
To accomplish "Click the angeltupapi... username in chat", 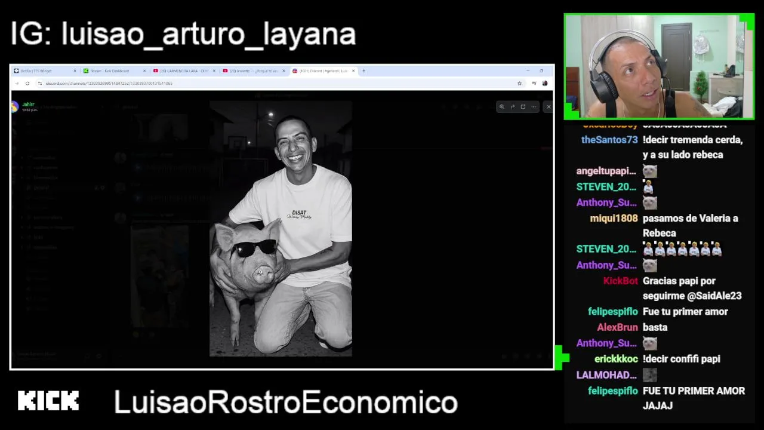I will (606, 171).
